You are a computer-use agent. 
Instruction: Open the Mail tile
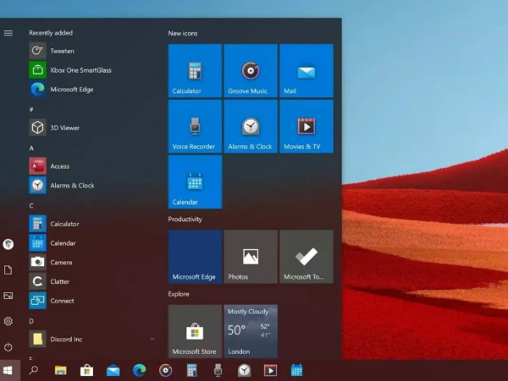(x=306, y=71)
